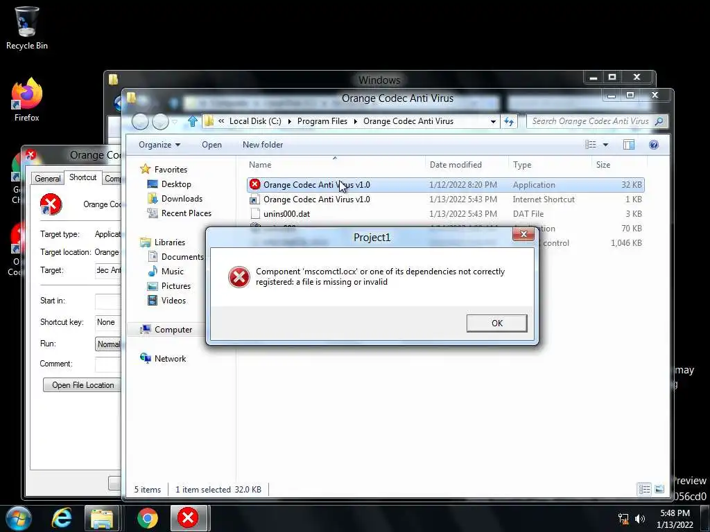Sort files by the Size column
710x532 pixels.
pos(618,165)
